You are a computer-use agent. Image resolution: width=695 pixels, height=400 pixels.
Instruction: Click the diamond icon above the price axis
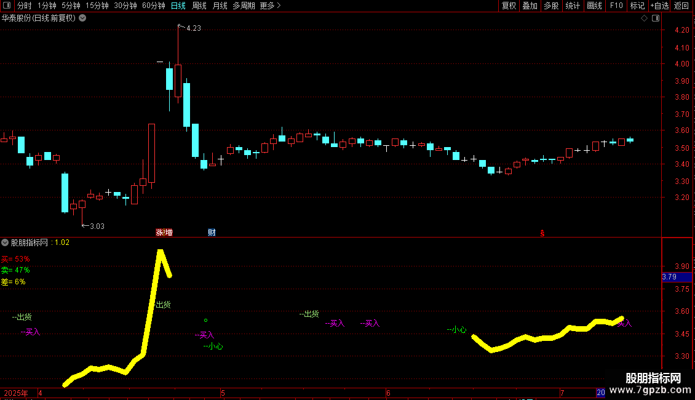[644, 18]
